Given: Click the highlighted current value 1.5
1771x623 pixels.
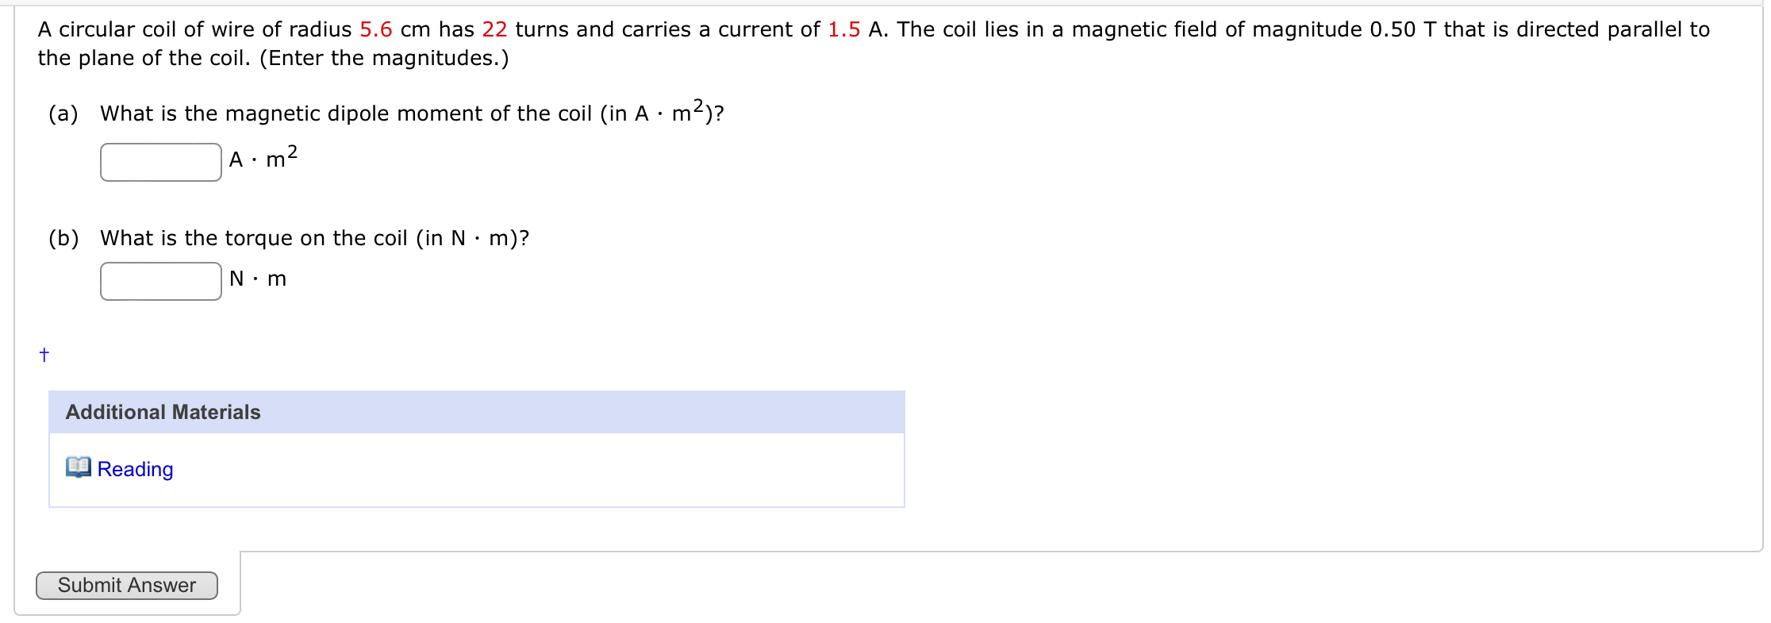Looking at the screenshot, I should click(x=843, y=29).
